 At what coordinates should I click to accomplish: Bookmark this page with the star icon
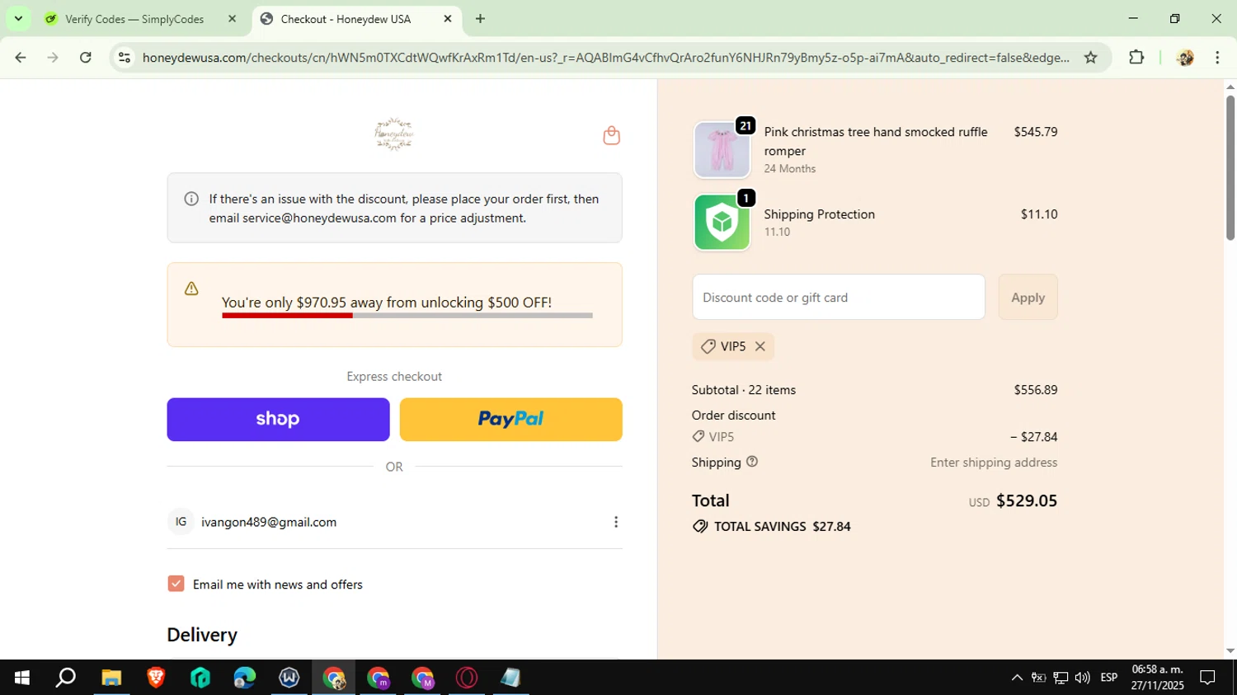click(x=1090, y=58)
